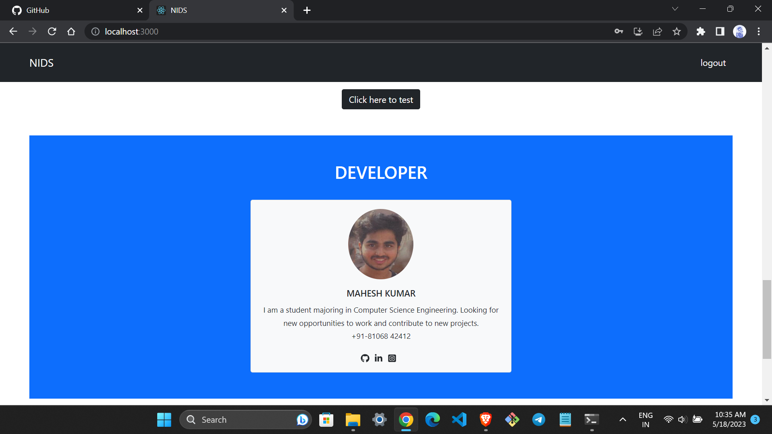Click the NIDS brand link in navbar

coord(41,63)
